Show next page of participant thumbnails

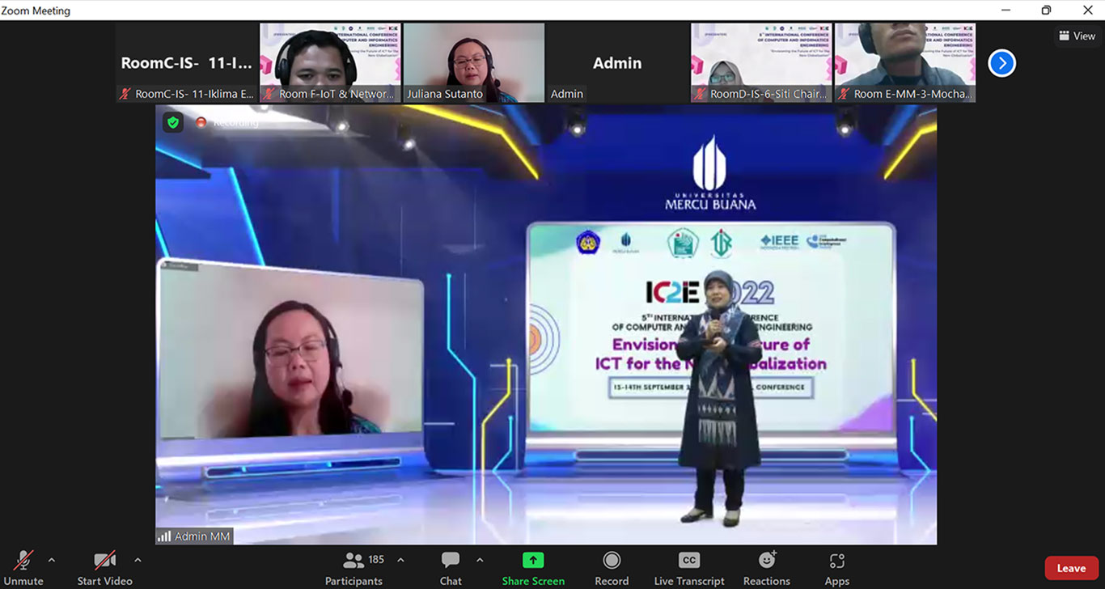point(1001,63)
